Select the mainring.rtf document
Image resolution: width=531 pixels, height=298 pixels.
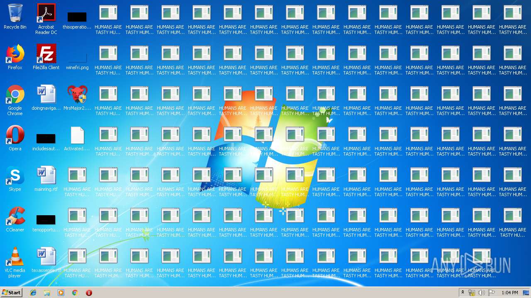(x=46, y=179)
